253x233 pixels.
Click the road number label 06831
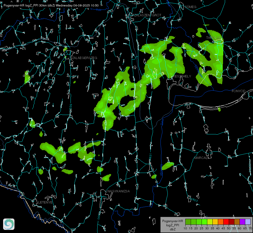(150, 158)
